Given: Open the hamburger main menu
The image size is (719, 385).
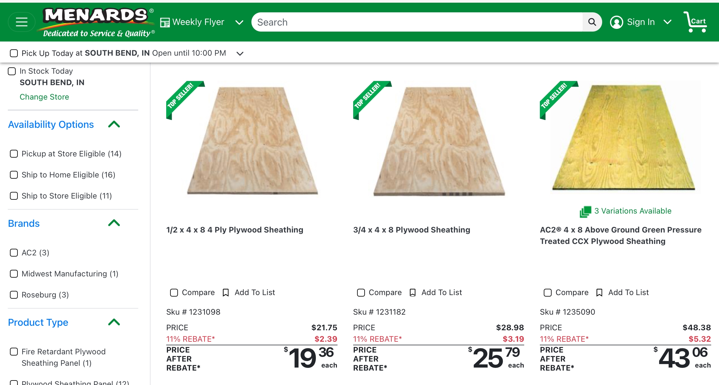Looking at the screenshot, I should (x=21, y=22).
